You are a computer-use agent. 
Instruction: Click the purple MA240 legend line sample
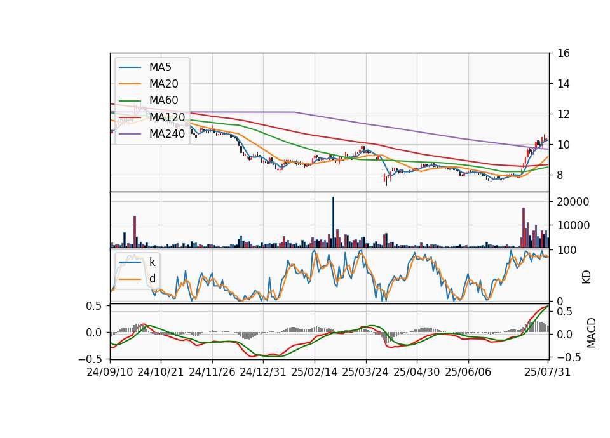(x=130, y=134)
